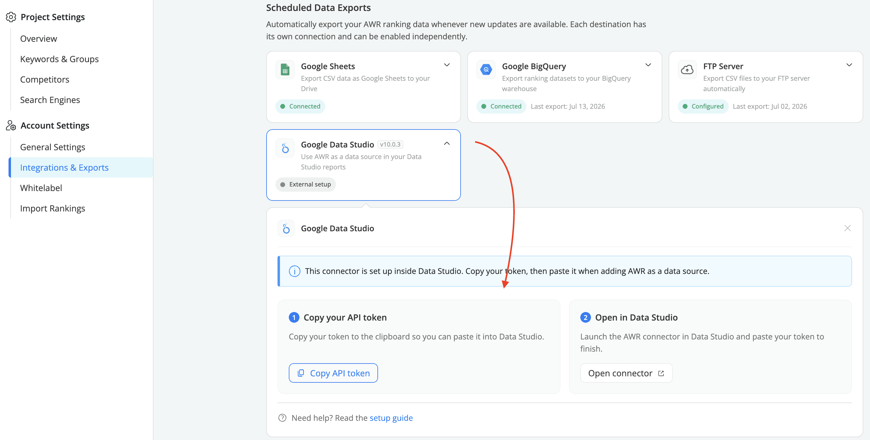Click 'Last export: Jul 02, 2026' text
This screenshot has height=440, width=870.
click(770, 106)
